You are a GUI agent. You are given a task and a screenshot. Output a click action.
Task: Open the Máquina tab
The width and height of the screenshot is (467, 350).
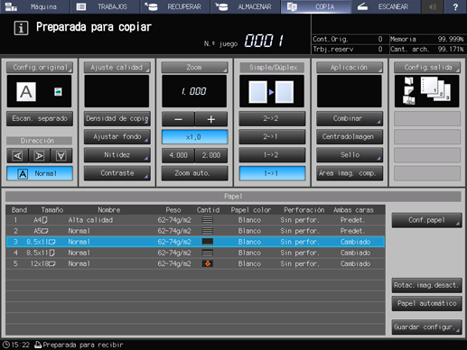[x=35, y=6]
